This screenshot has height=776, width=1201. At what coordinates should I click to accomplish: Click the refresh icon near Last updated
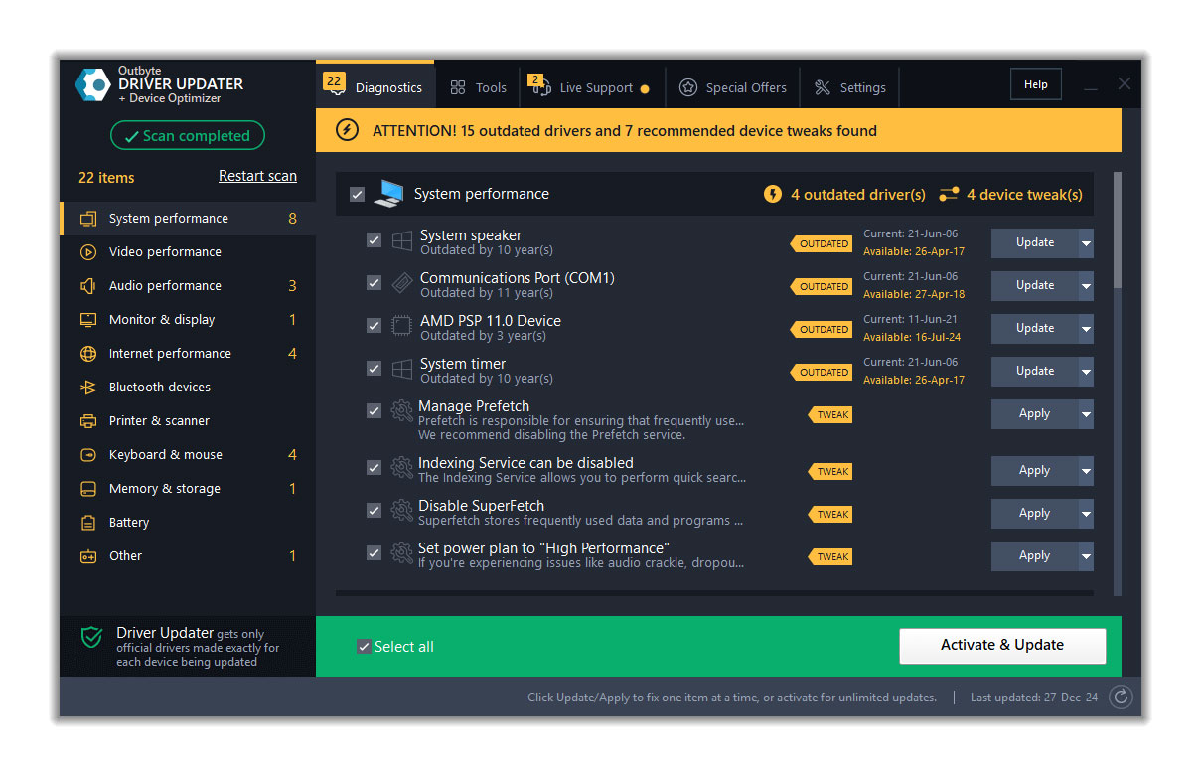coord(1121,698)
